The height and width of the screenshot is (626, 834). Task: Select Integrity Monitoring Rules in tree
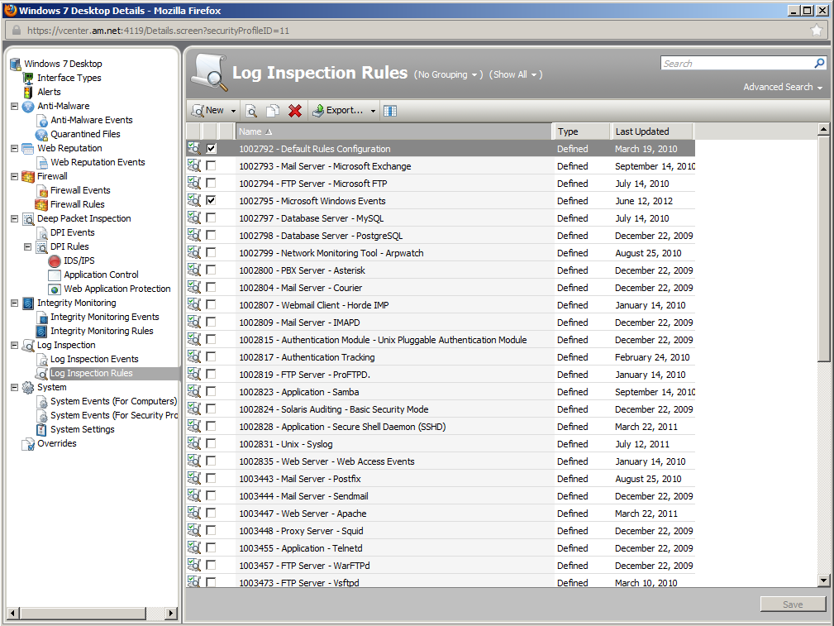coord(102,331)
